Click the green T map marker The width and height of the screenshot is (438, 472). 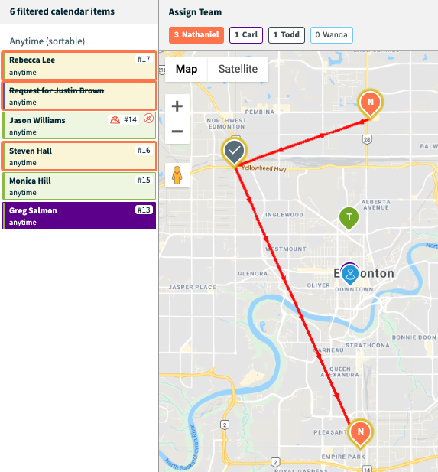[349, 218]
